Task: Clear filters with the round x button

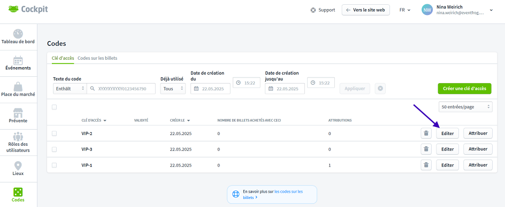Action: coord(380,89)
